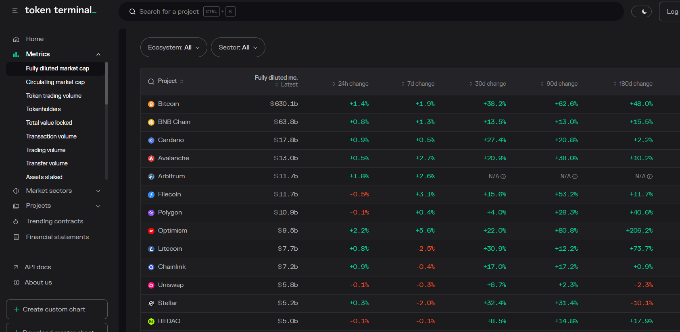The image size is (680, 332).
Task: Open Transfer volume metric
Action: coord(47,163)
